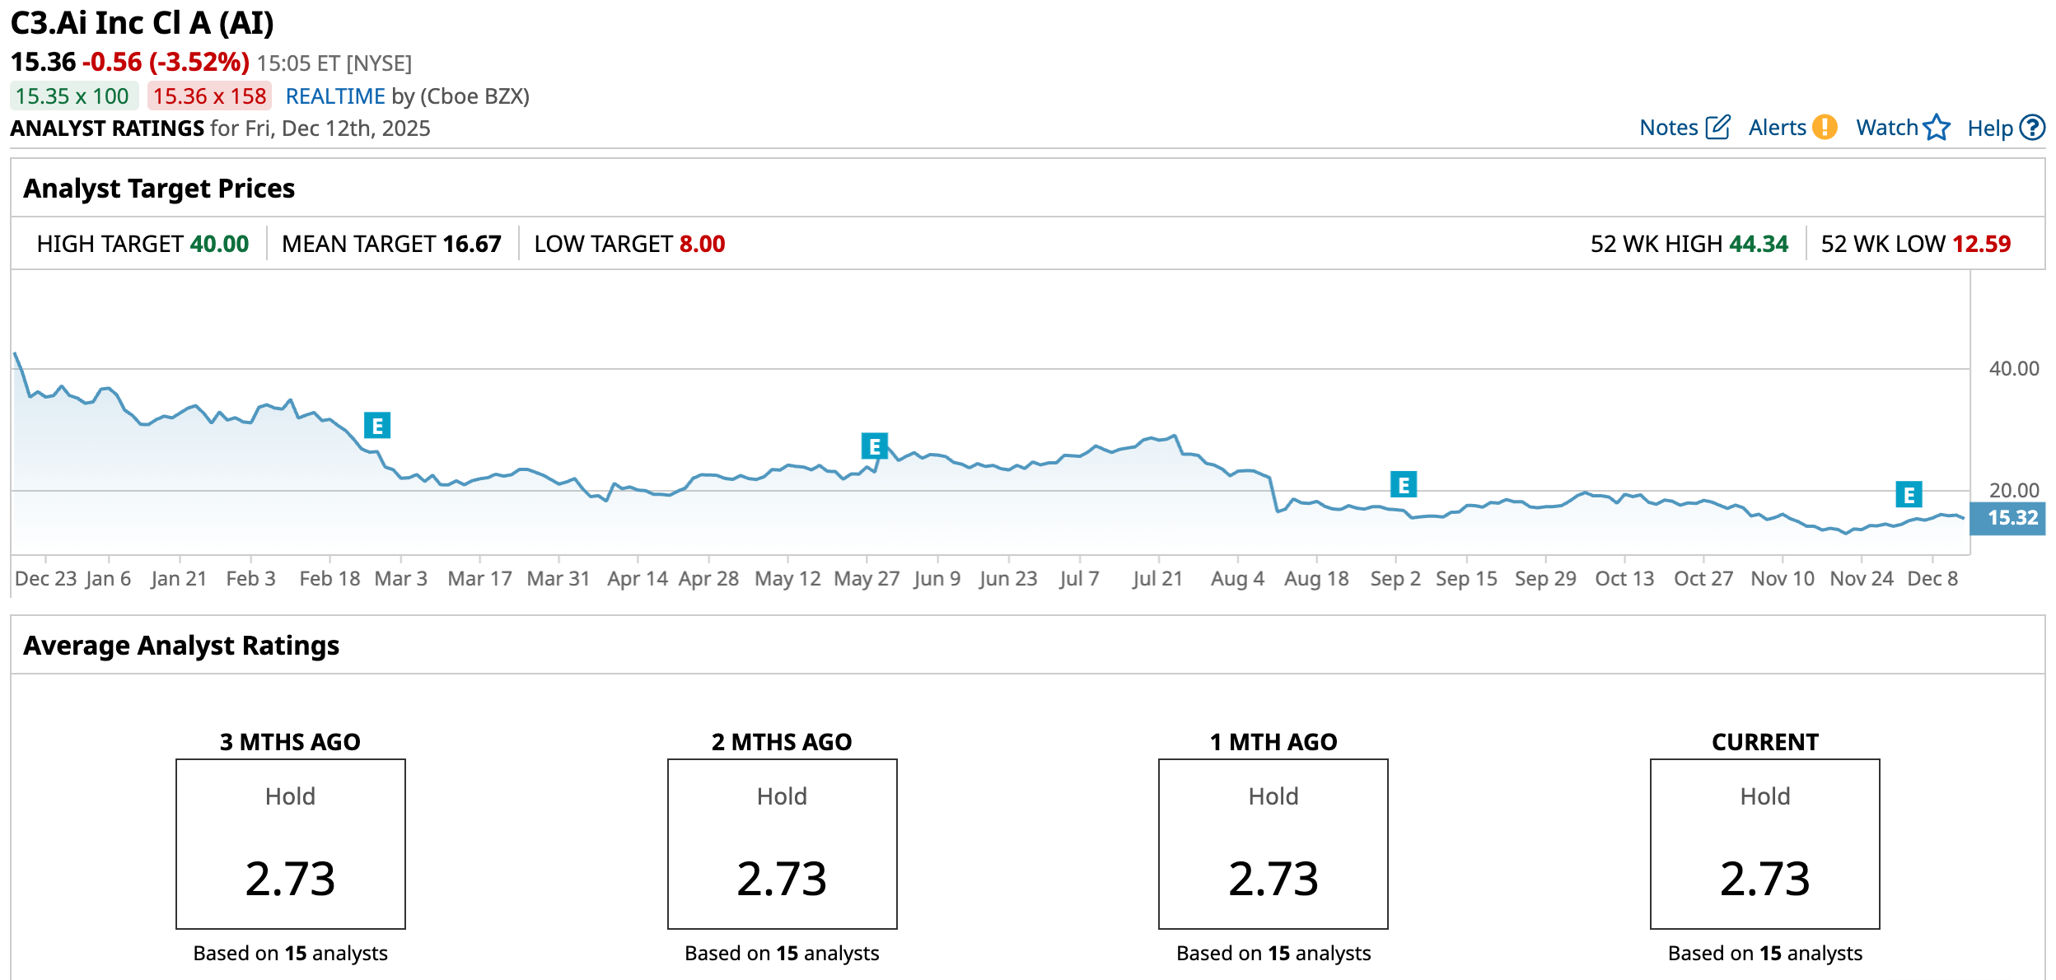Add stock to Watch list link

tap(1886, 128)
